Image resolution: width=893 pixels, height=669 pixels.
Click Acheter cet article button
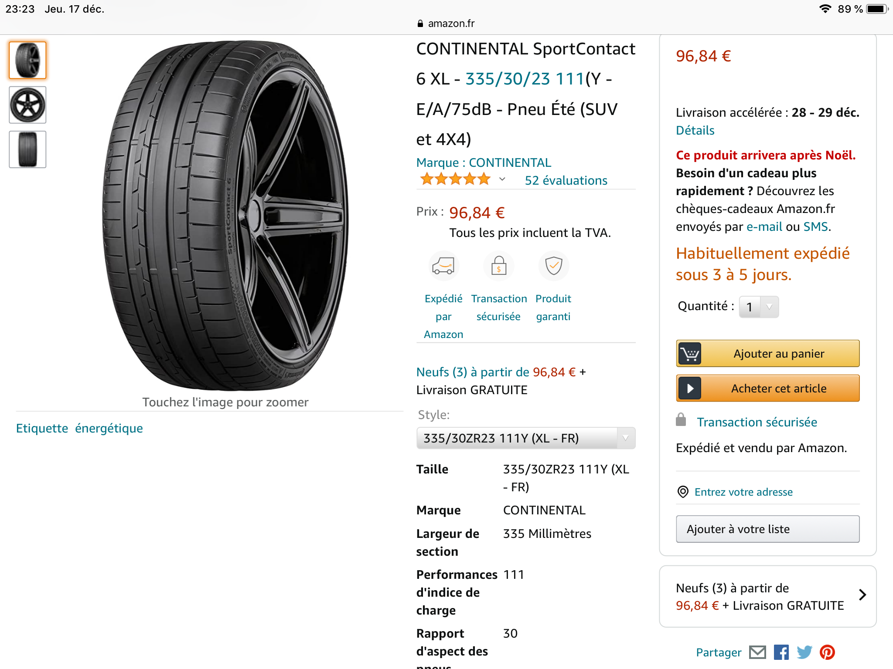767,389
